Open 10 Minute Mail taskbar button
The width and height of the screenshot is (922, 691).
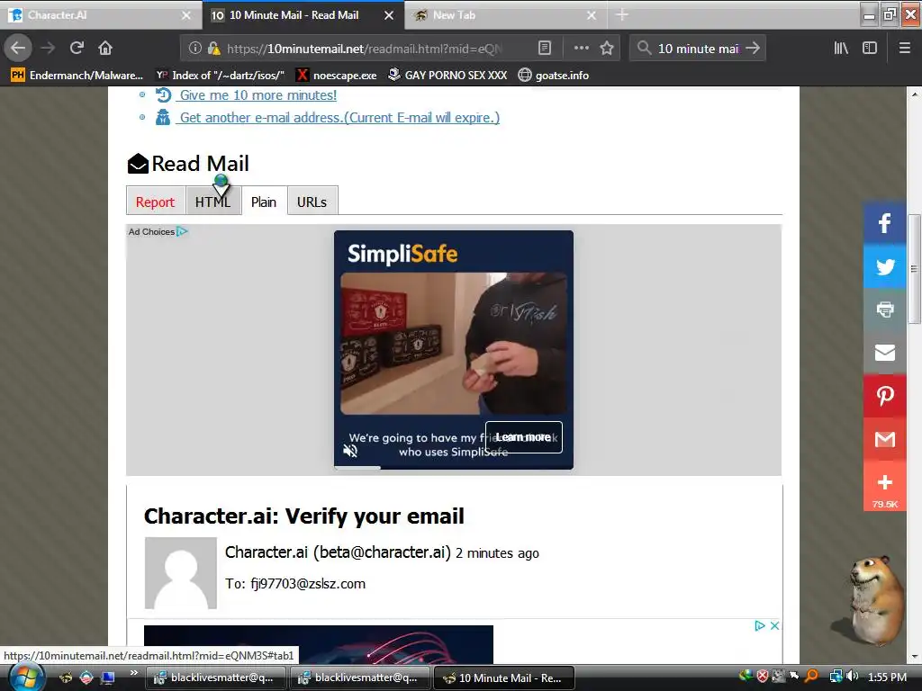pos(503,678)
